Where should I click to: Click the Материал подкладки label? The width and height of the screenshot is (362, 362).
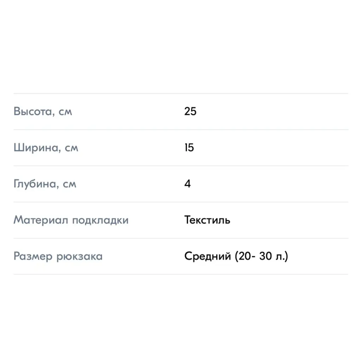point(71,220)
